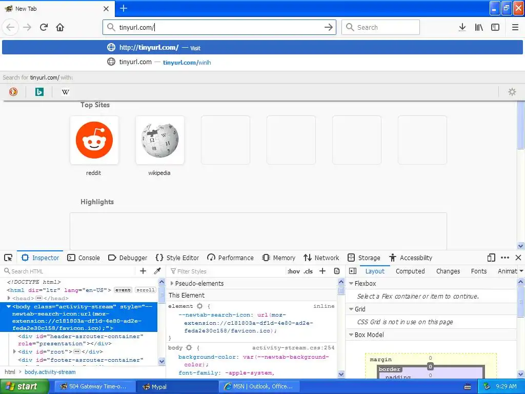Click the event badge on html

pos(123,290)
